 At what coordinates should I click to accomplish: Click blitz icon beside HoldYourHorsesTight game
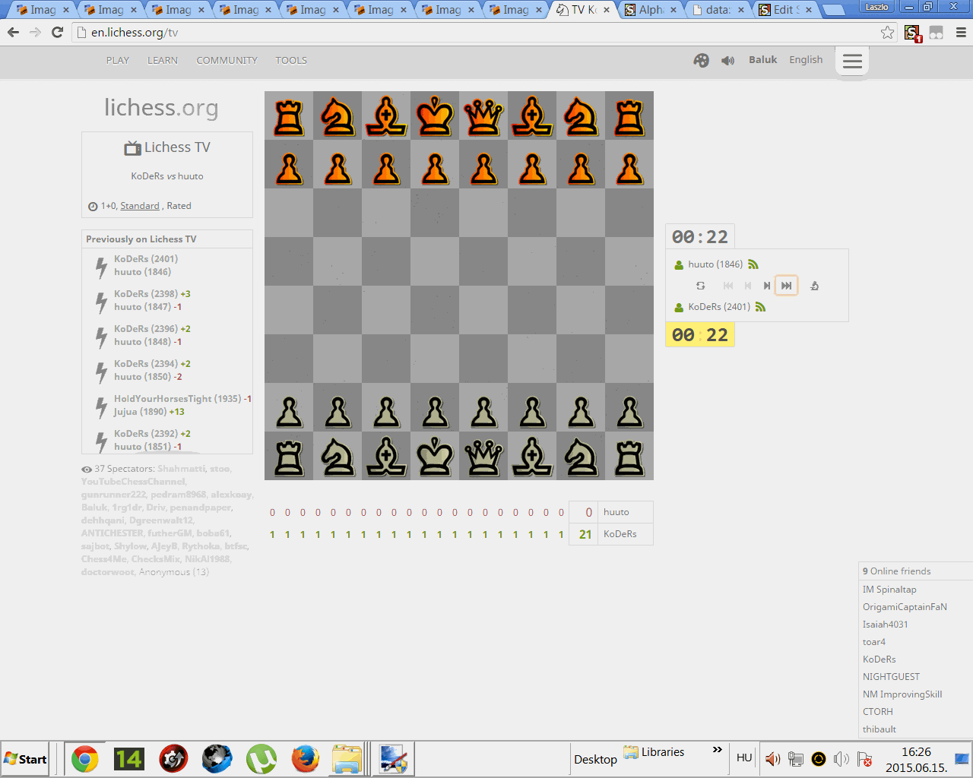(101, 406)
